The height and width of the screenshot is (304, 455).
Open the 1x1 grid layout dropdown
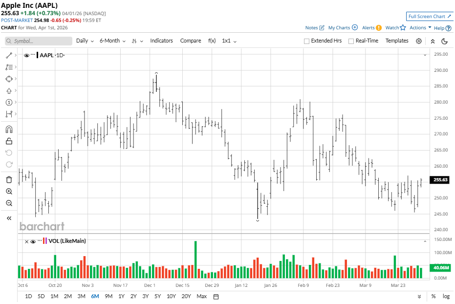pyautogui.click(x=229, y=41)
